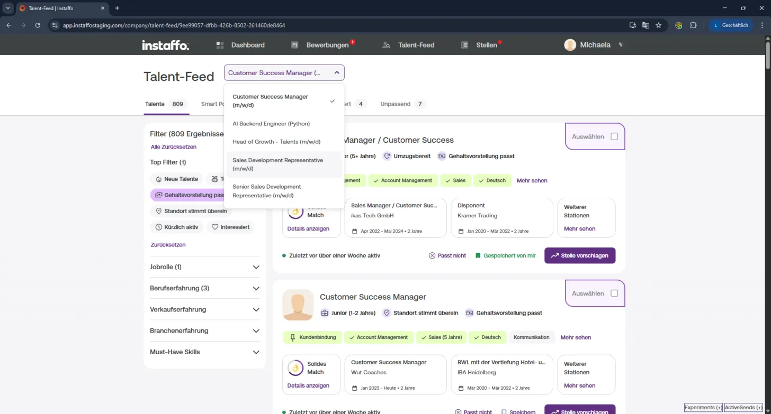Click the Talent-Feed person search icon
This screenshot has height=414, width=771.
387,45
